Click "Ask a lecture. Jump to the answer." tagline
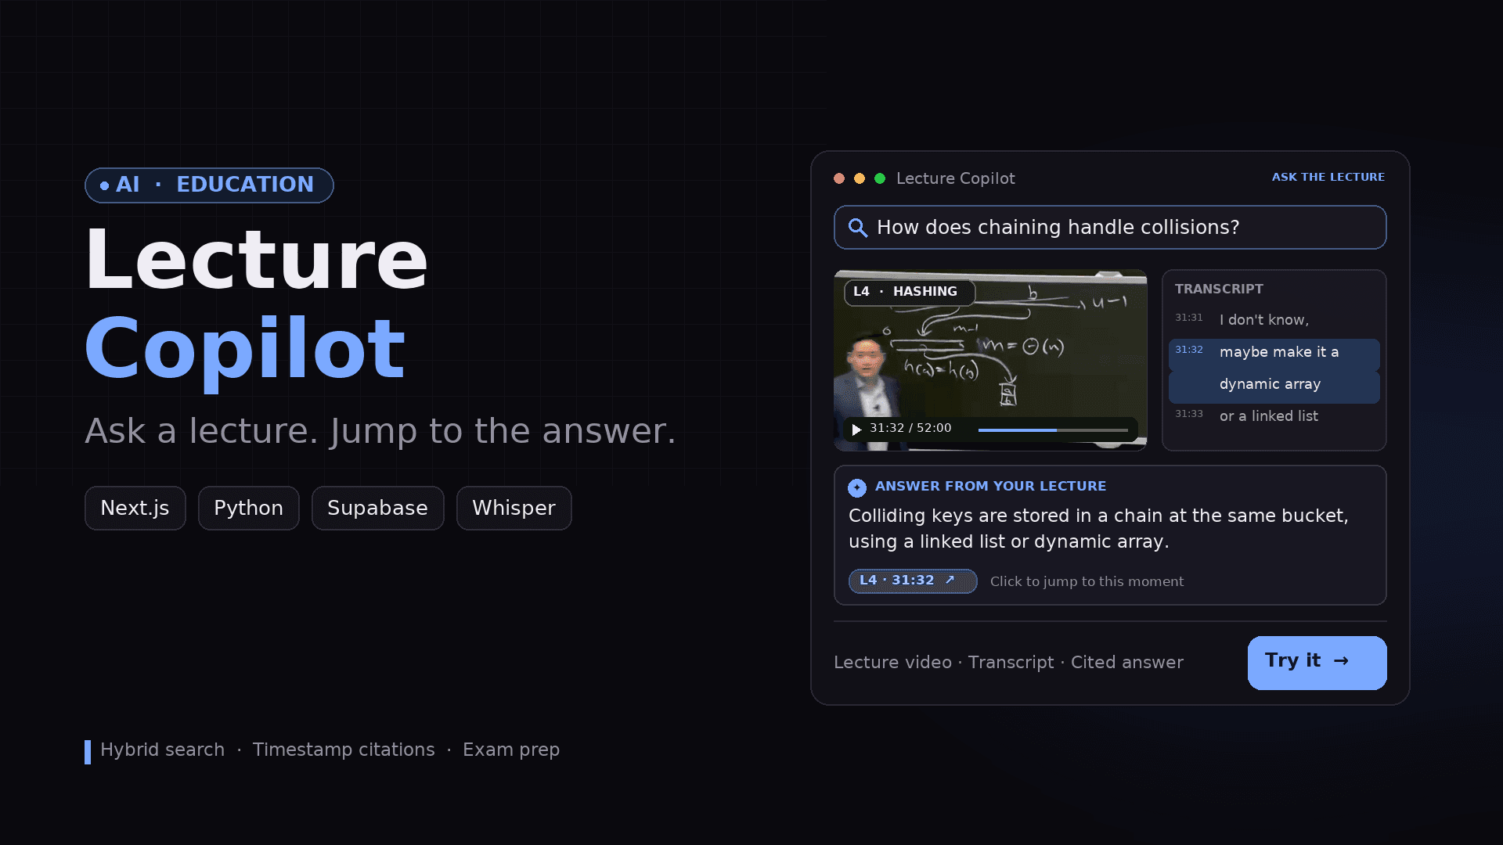The height and width of the screenshot is (845, 1503). [x=380, y=431]
